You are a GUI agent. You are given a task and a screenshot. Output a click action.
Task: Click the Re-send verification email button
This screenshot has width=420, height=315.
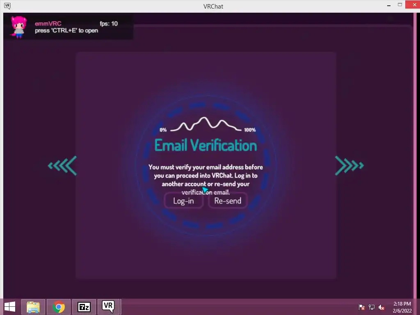(228, 200)
